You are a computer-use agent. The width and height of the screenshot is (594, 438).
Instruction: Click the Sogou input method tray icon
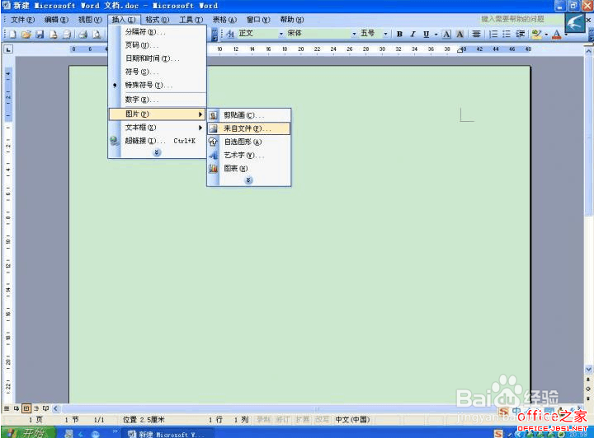pos(498,433)
